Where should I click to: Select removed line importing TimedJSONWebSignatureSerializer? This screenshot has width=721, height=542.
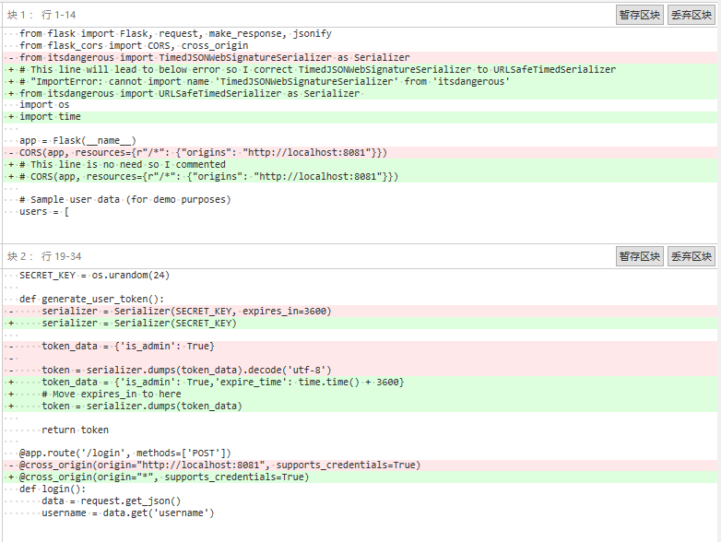click(x=360, y=57)
